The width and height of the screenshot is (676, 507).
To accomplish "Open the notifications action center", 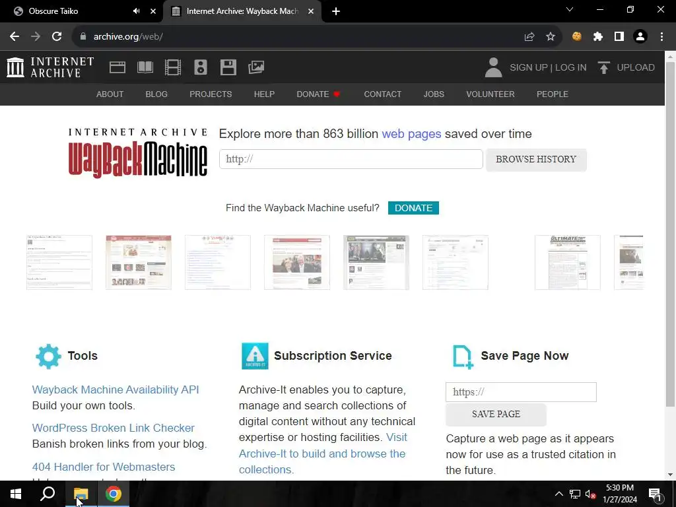I will 655,494.
